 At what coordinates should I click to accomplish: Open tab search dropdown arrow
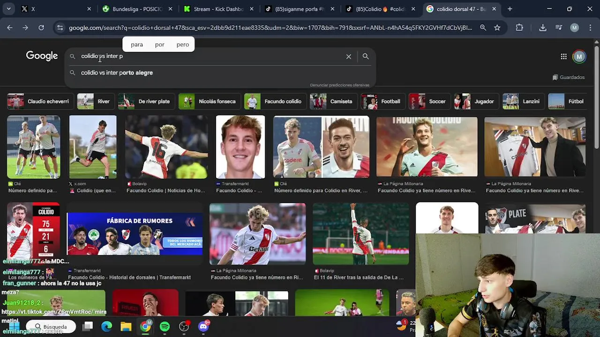[x=8, y=9]
